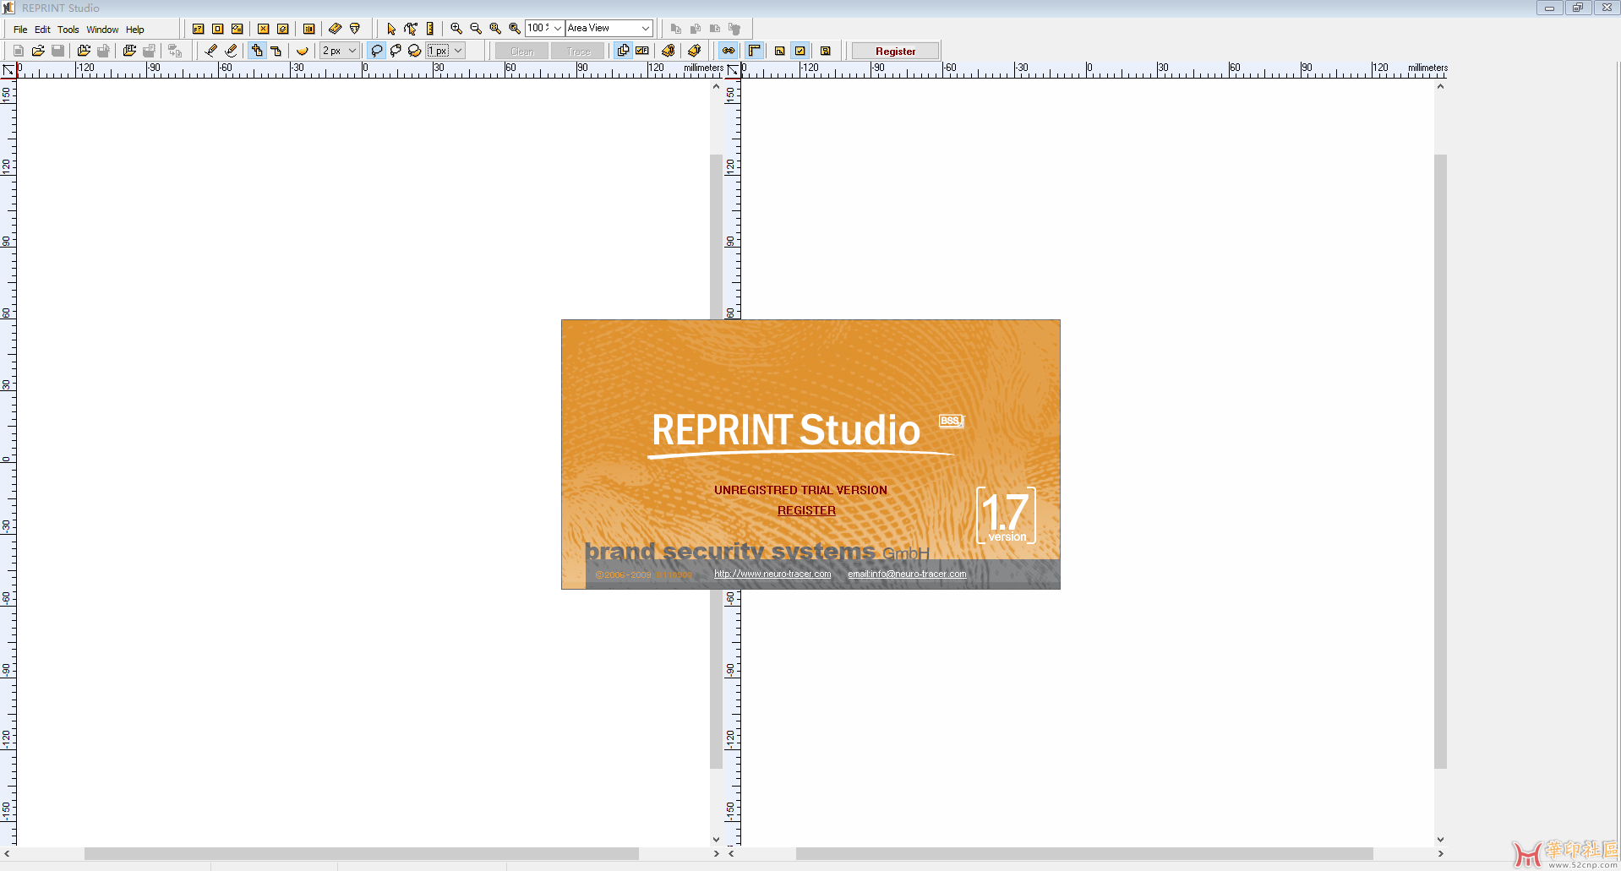This screenshot has height=871, width=1621.
Task: Click the disabled Clean button
Action: coord(522,52)
